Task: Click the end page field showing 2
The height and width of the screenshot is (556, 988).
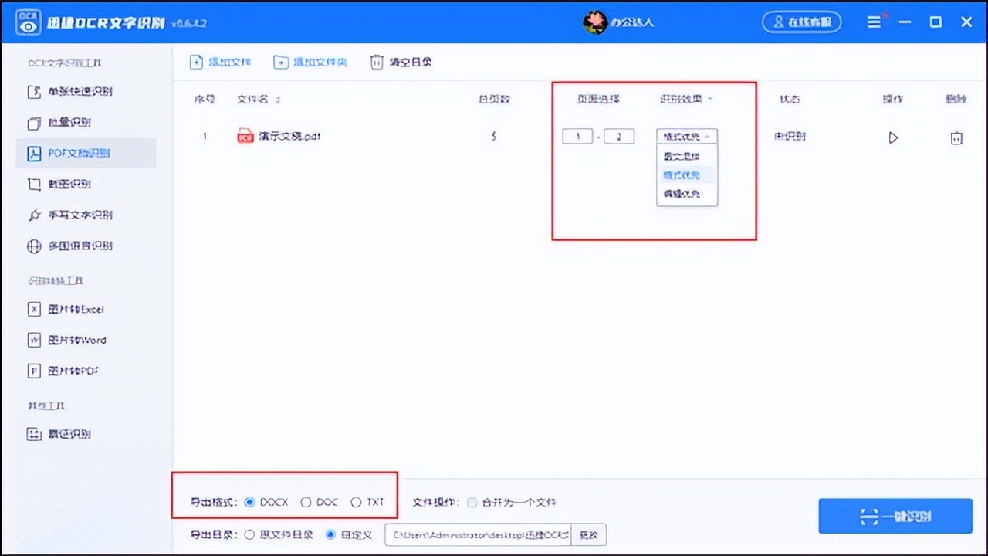Action: 619,137
